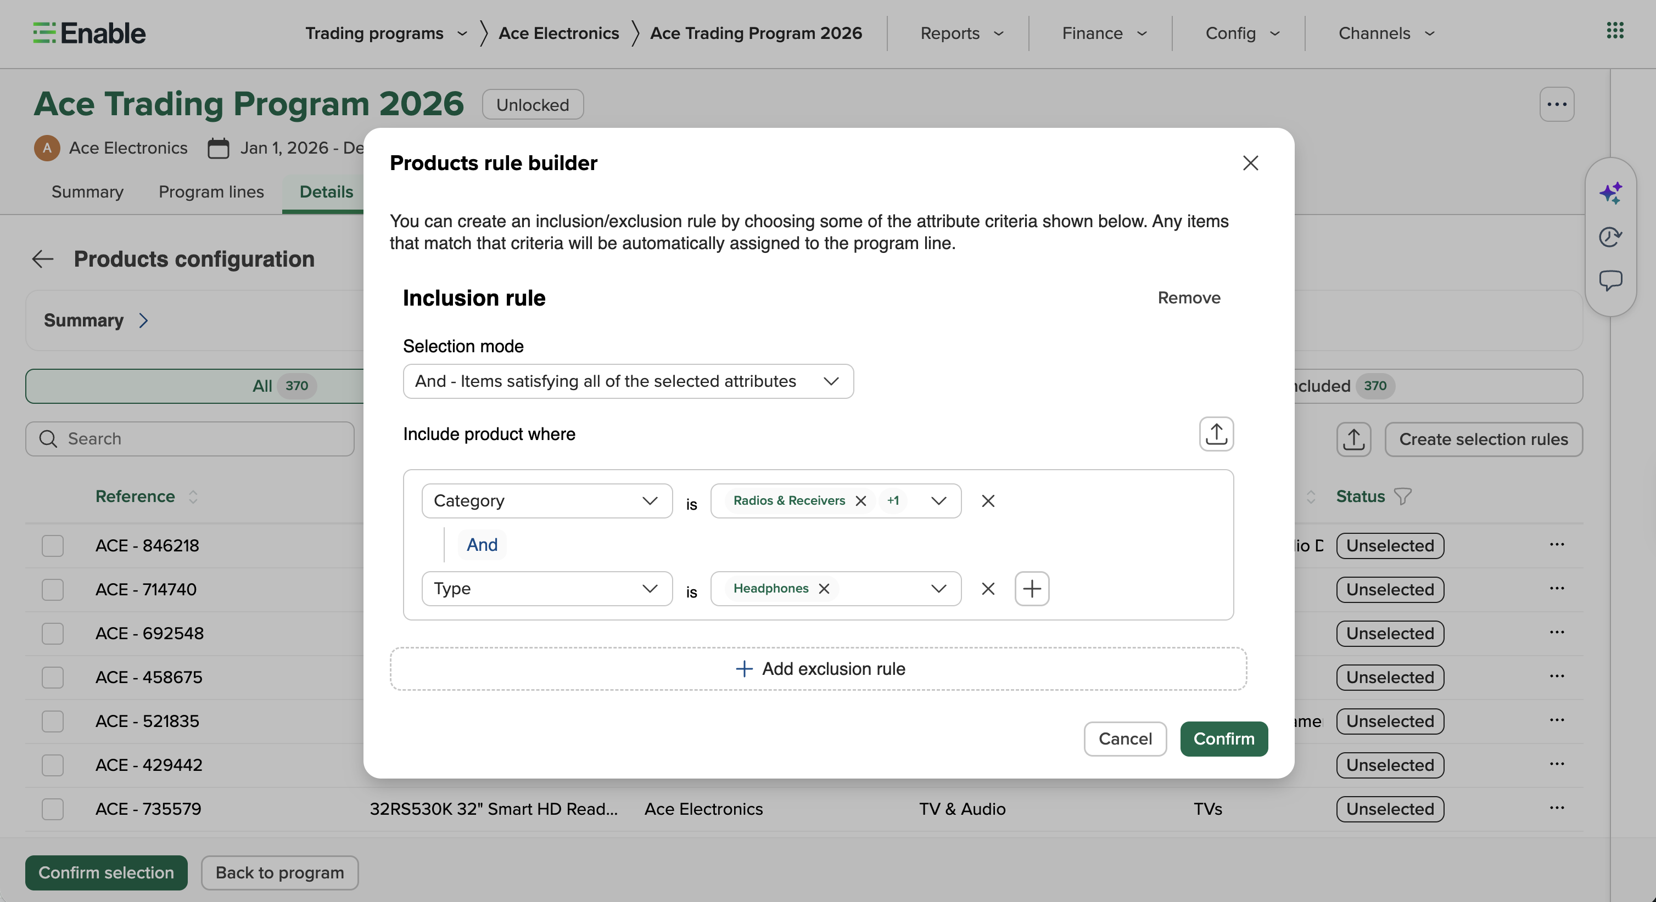Delete the Category condition row
The image size is (1656, 902).
coord(988,500)
